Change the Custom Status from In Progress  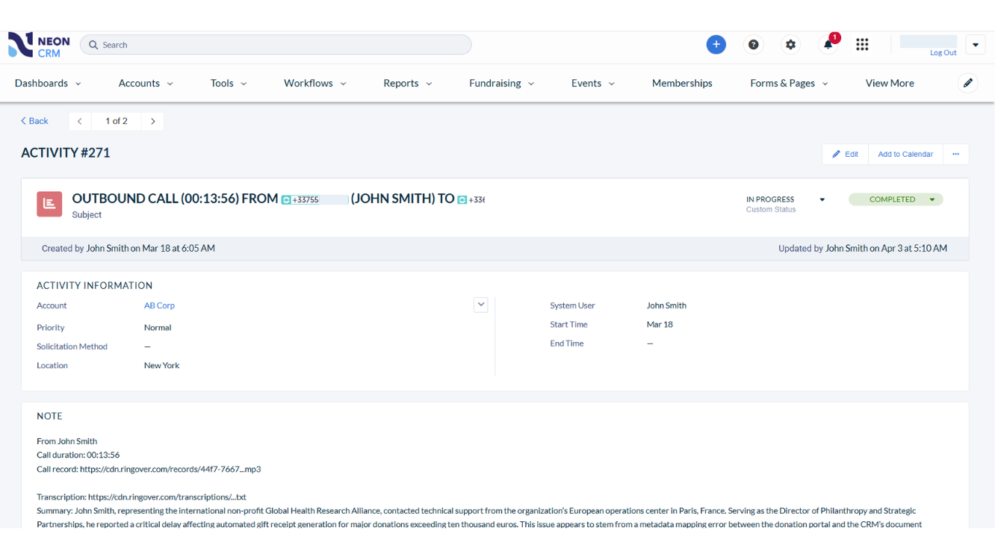pos(821,199)
